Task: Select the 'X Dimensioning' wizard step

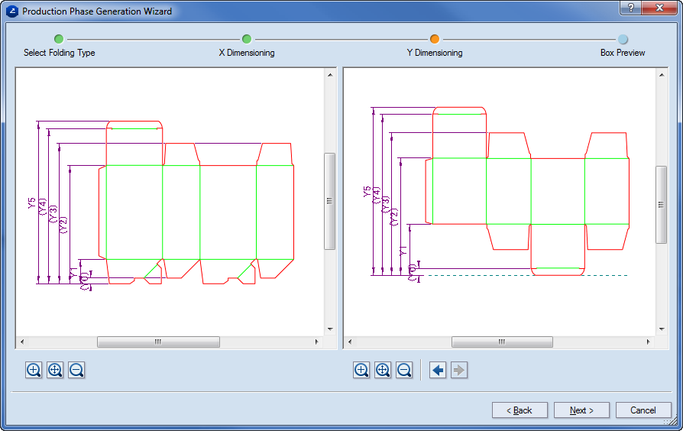Action: pyautogui.click(x=247, y=39)
